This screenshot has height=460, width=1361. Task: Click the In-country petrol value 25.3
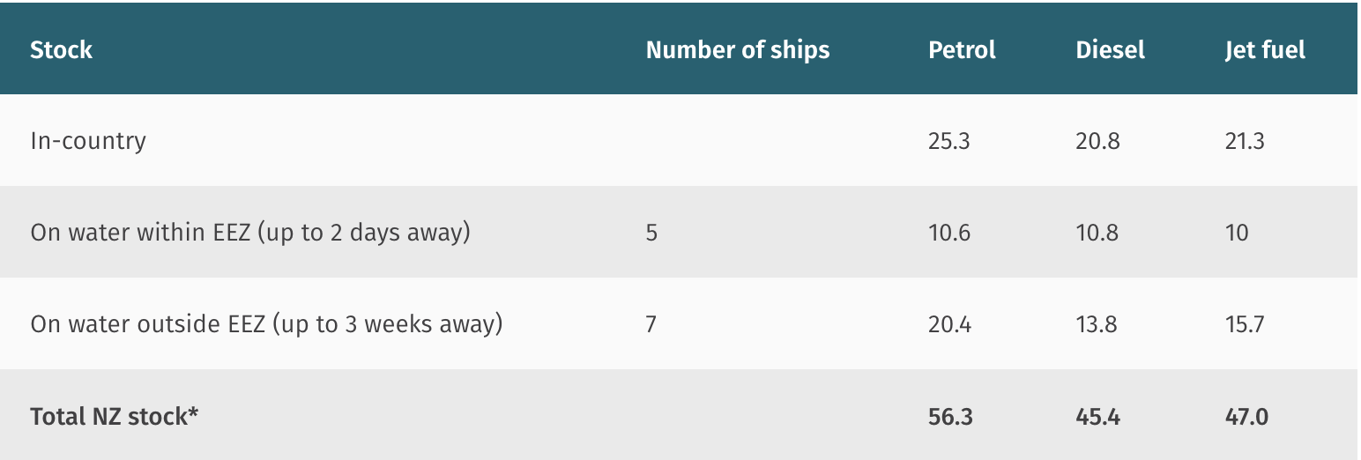[948, 141]
